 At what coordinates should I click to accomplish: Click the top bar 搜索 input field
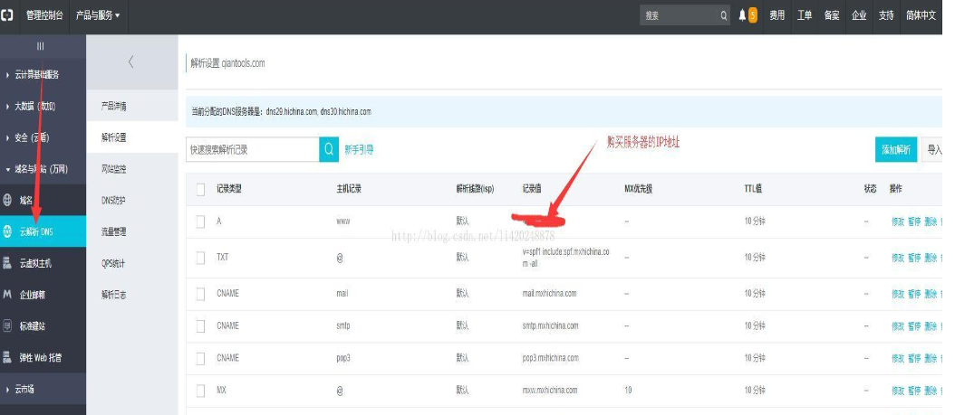(680, 15)
